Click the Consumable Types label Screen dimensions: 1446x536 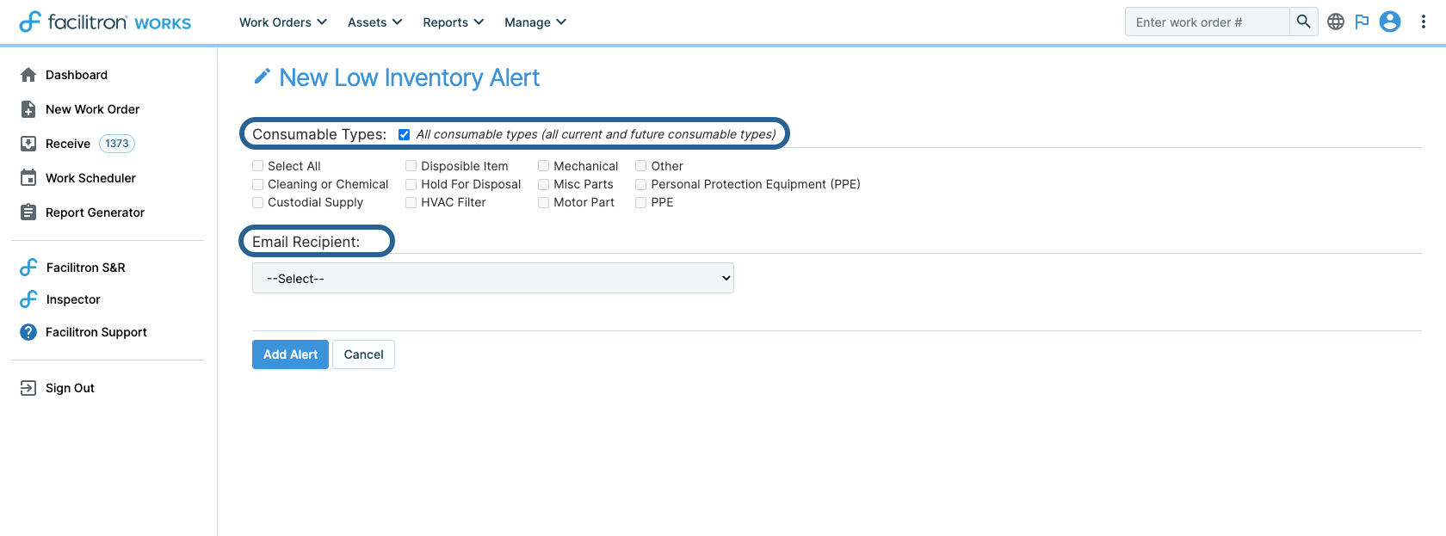[319, 134]
